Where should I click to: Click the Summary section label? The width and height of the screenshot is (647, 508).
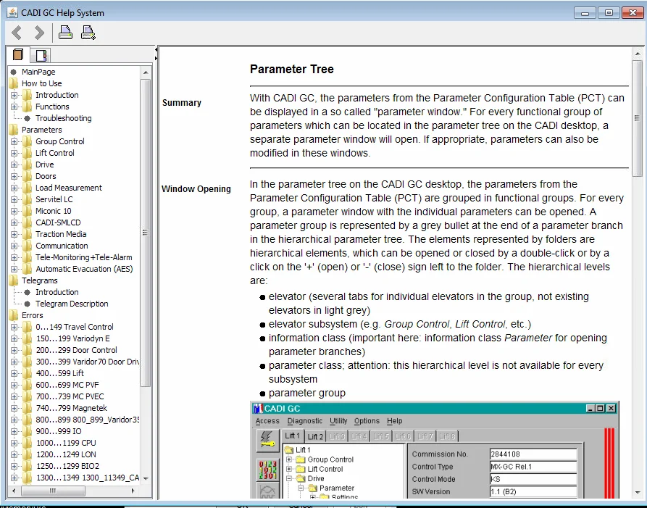coord(182,103)
